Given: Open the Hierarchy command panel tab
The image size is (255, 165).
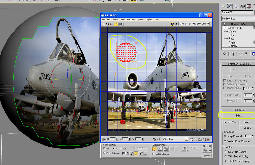Looking at the screenshot, I should [236, 6].
